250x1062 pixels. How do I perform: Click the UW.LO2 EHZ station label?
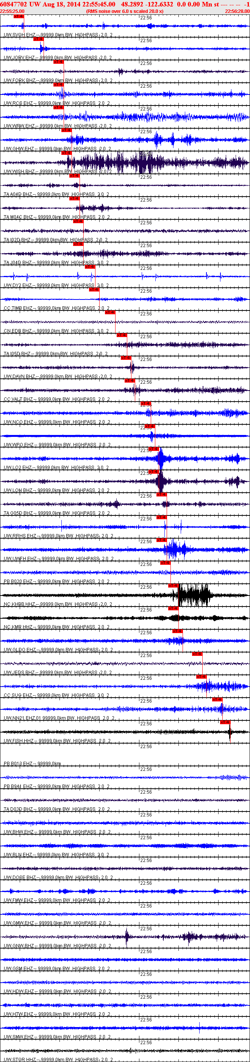pos(56,468)
